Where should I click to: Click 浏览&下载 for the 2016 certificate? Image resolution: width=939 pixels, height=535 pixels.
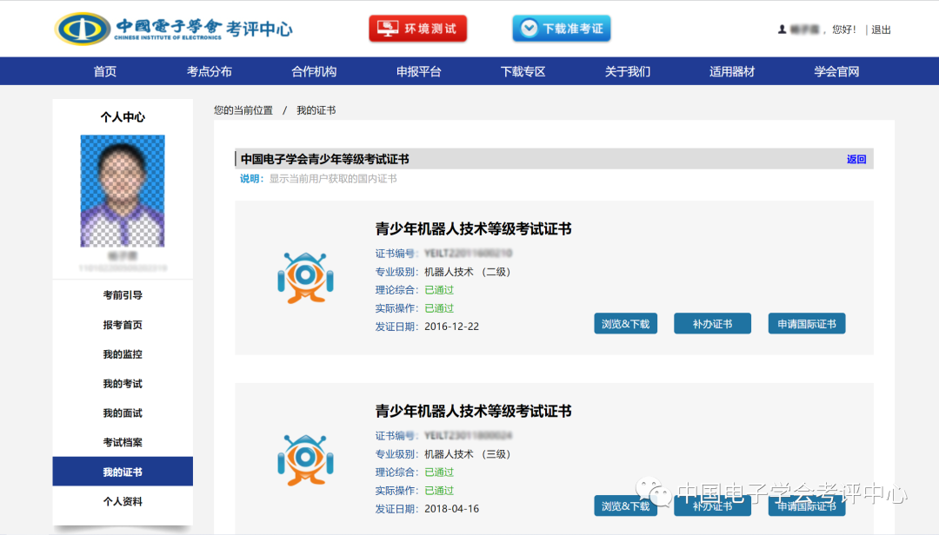pyautogui.click(x=625, y=322)
